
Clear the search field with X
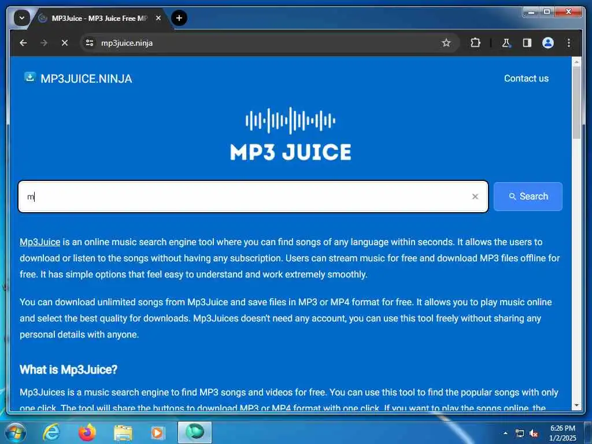pyautogui.click(x=475, y=197)
